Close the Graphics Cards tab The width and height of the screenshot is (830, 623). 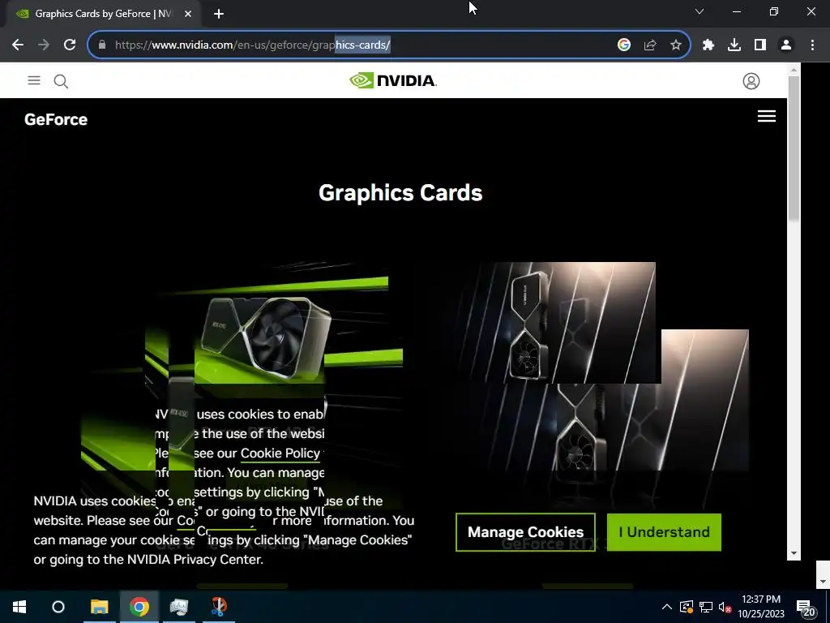188,14
